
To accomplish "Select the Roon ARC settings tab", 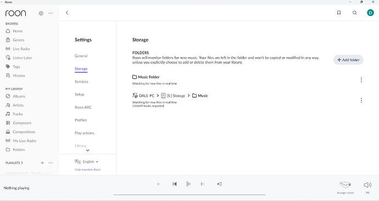I will coord(83,107).
